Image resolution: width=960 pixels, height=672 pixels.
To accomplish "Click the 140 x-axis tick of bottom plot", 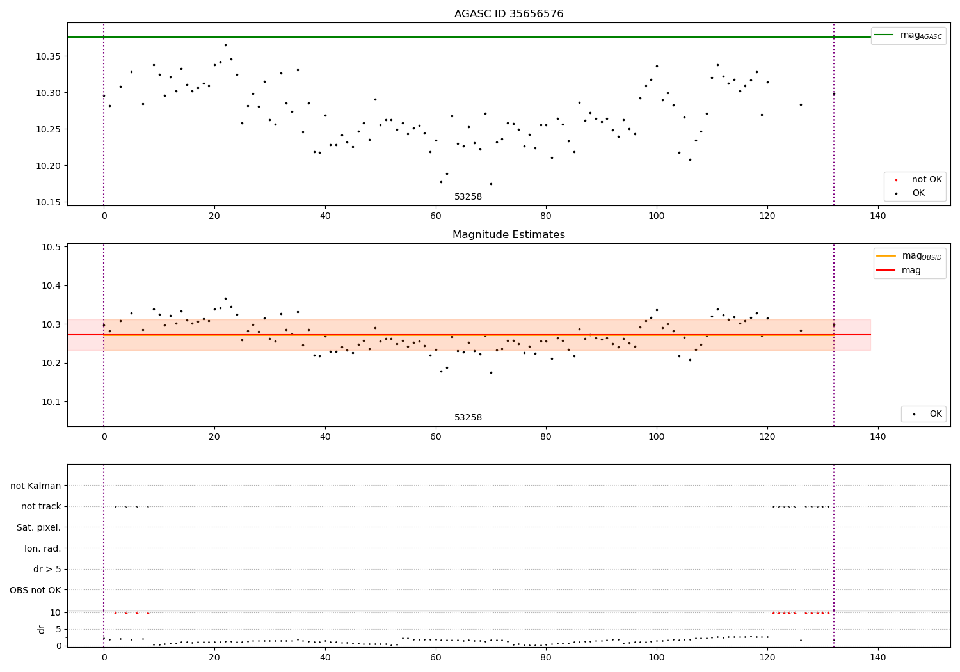I will [x=878, y=657].
